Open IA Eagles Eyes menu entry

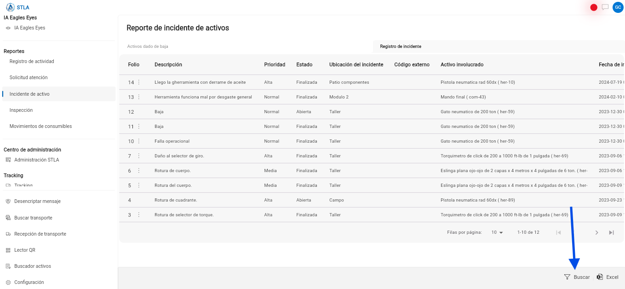(30, 28)
